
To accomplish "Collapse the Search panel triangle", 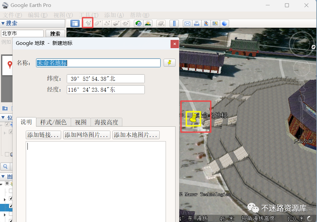I will [x=3, y=23].
